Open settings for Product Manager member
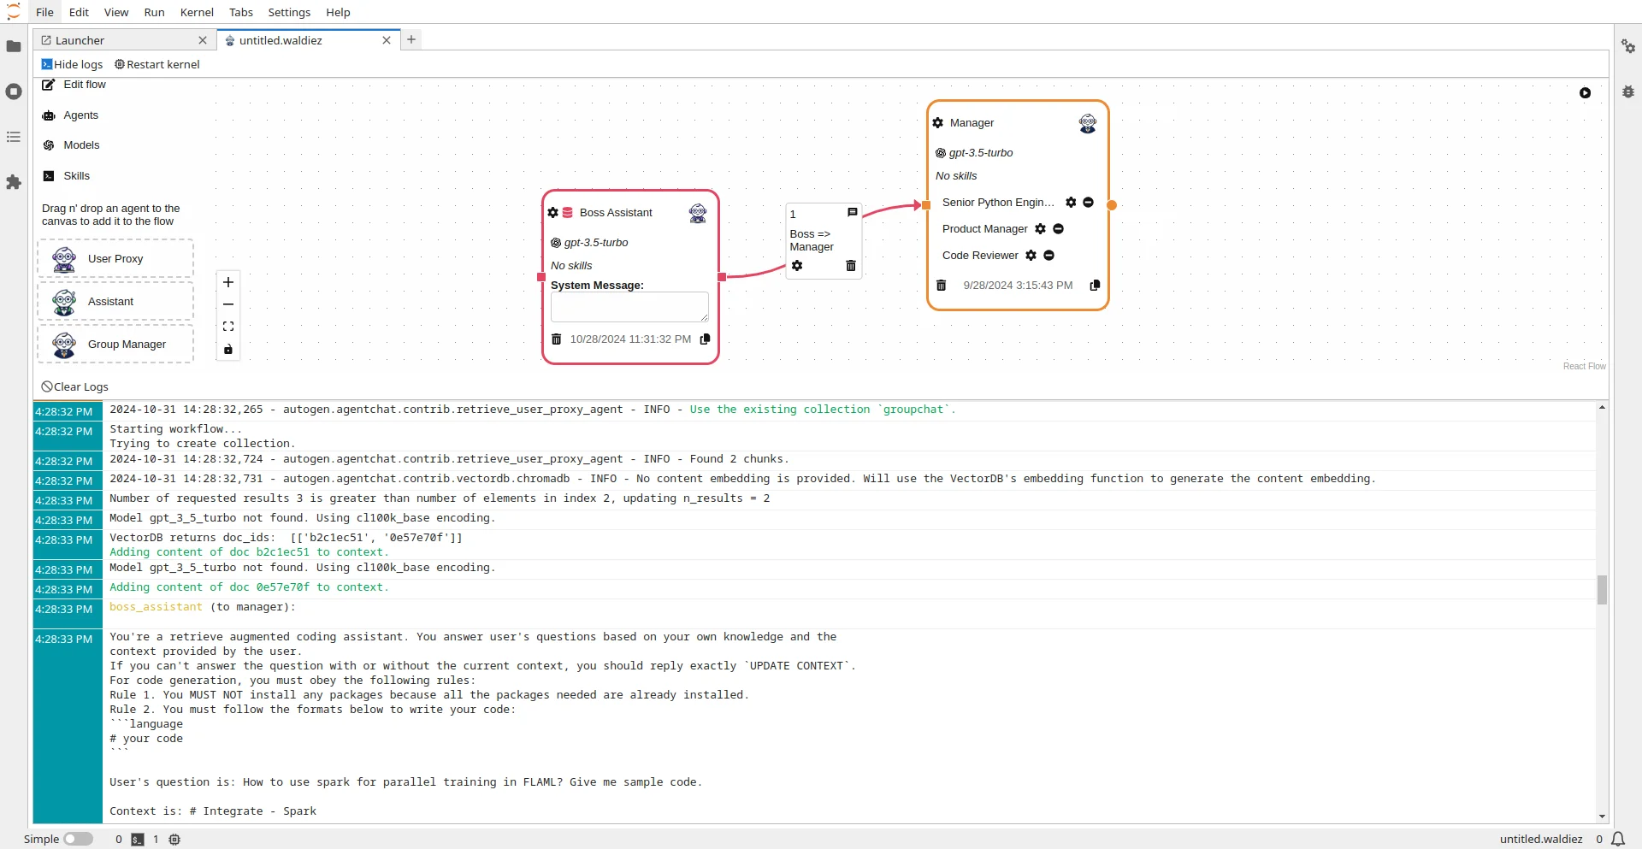 pyautogui.click(x=1040, y=229)
